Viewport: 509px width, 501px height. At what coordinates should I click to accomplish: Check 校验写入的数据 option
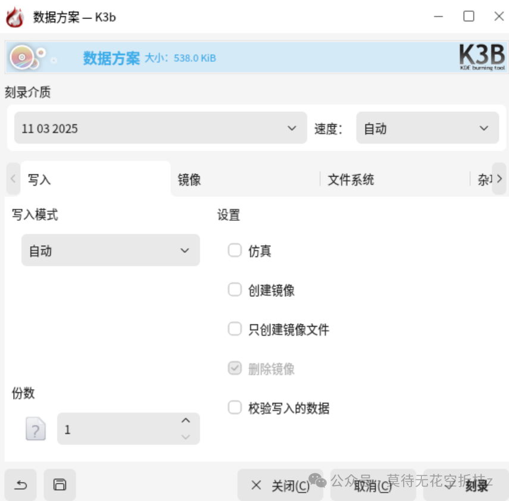coord(235,407)
